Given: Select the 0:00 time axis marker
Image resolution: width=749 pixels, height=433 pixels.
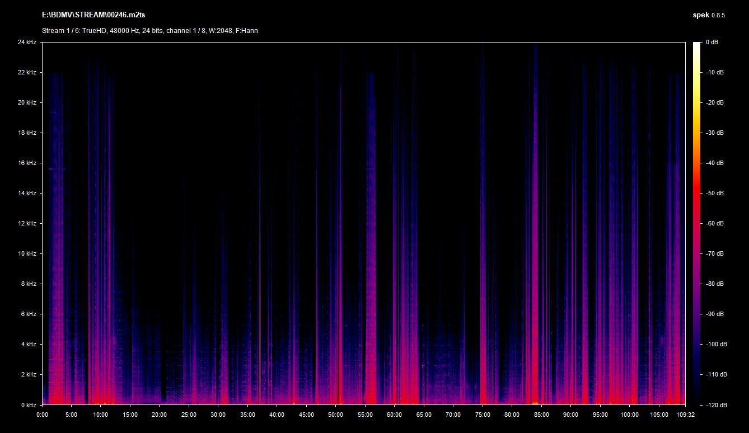Looking at the screenshot, I should [x=42, y=415].
